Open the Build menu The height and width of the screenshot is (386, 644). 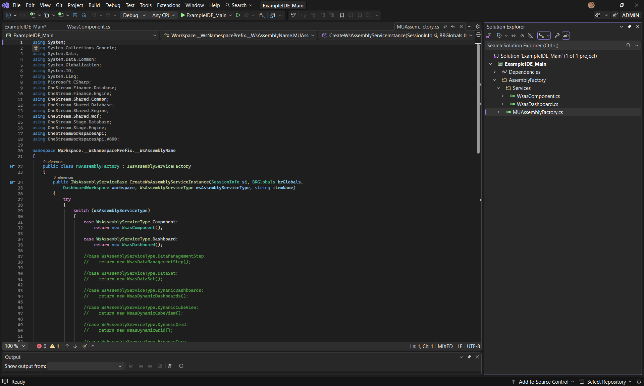pos(94,5)
